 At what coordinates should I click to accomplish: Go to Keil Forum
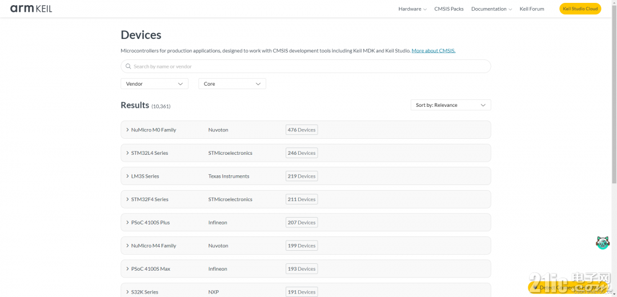(532, 9)
